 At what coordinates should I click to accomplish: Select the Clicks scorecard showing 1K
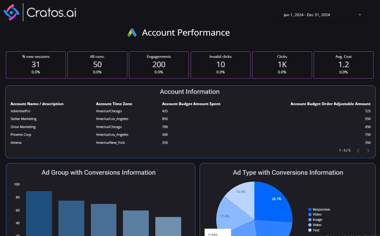[282, 65]
